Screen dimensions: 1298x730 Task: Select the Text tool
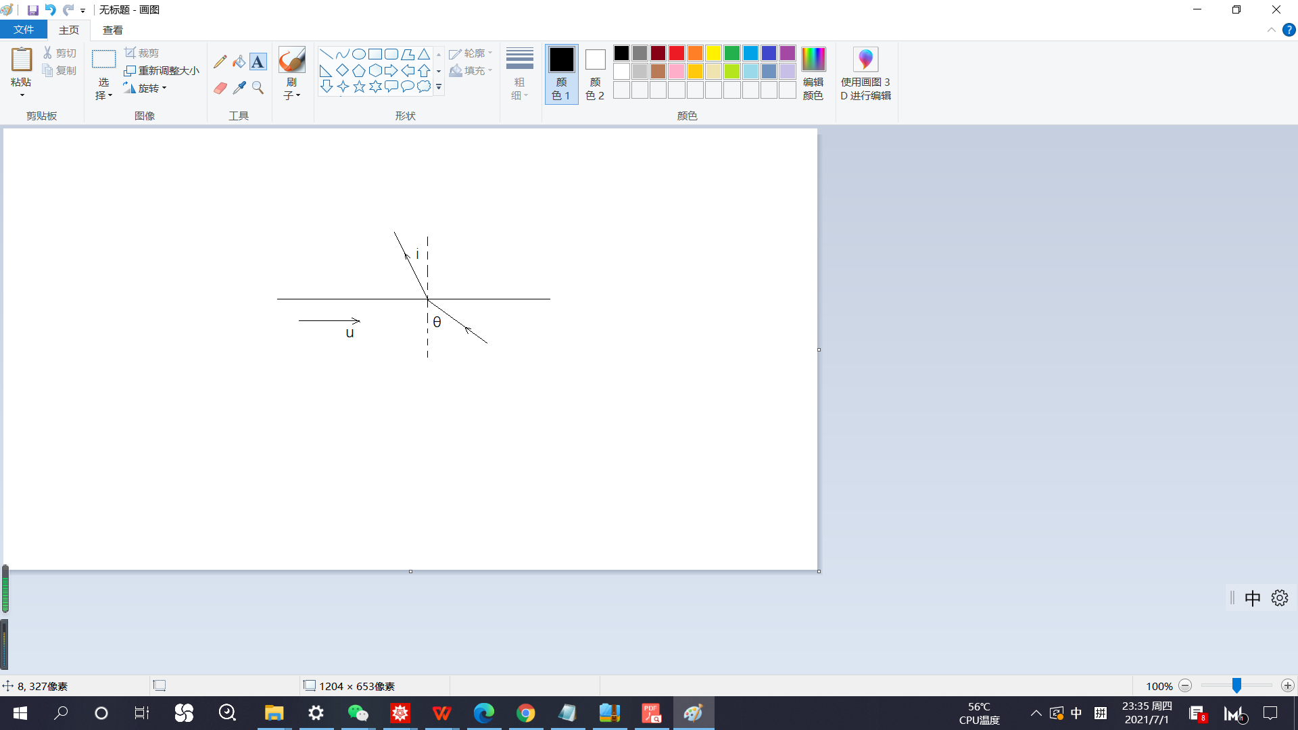(258, 62)
